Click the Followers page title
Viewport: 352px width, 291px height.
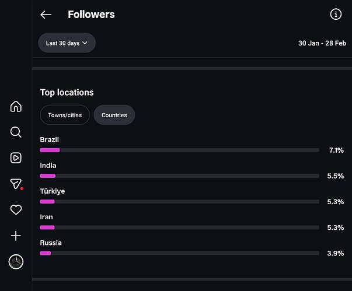(91, 15)
